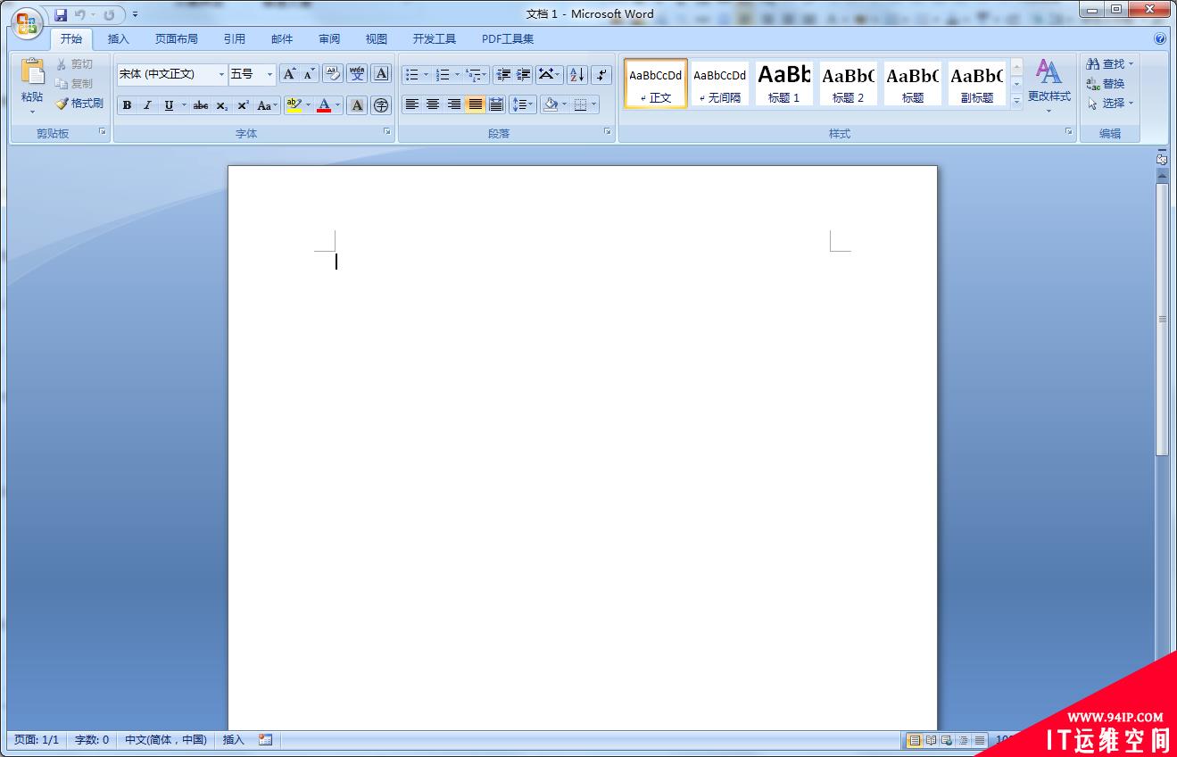Switch to Print Layout view in status bar

pyautogui.click(x=914, y=740)
